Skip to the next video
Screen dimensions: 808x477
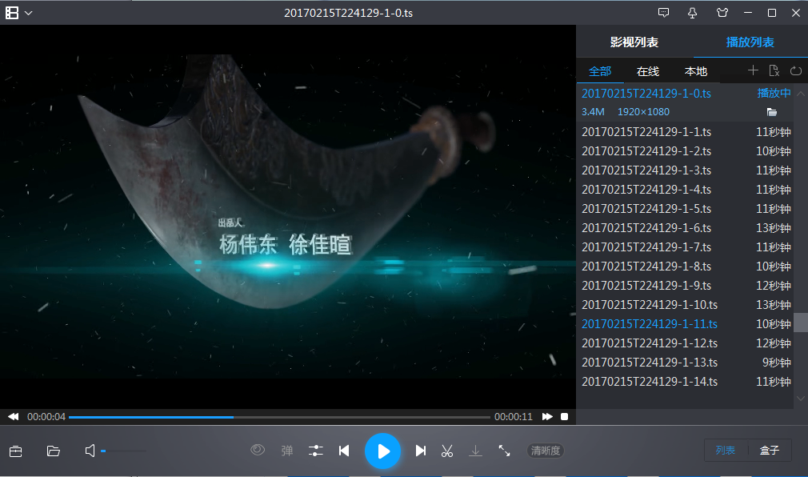point(421,451)
